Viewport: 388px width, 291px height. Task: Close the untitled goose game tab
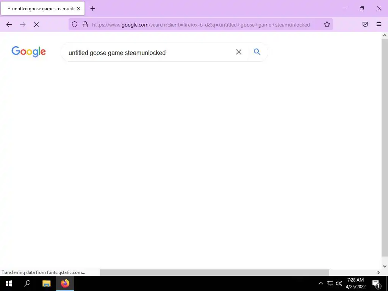[x=78, y=8]
